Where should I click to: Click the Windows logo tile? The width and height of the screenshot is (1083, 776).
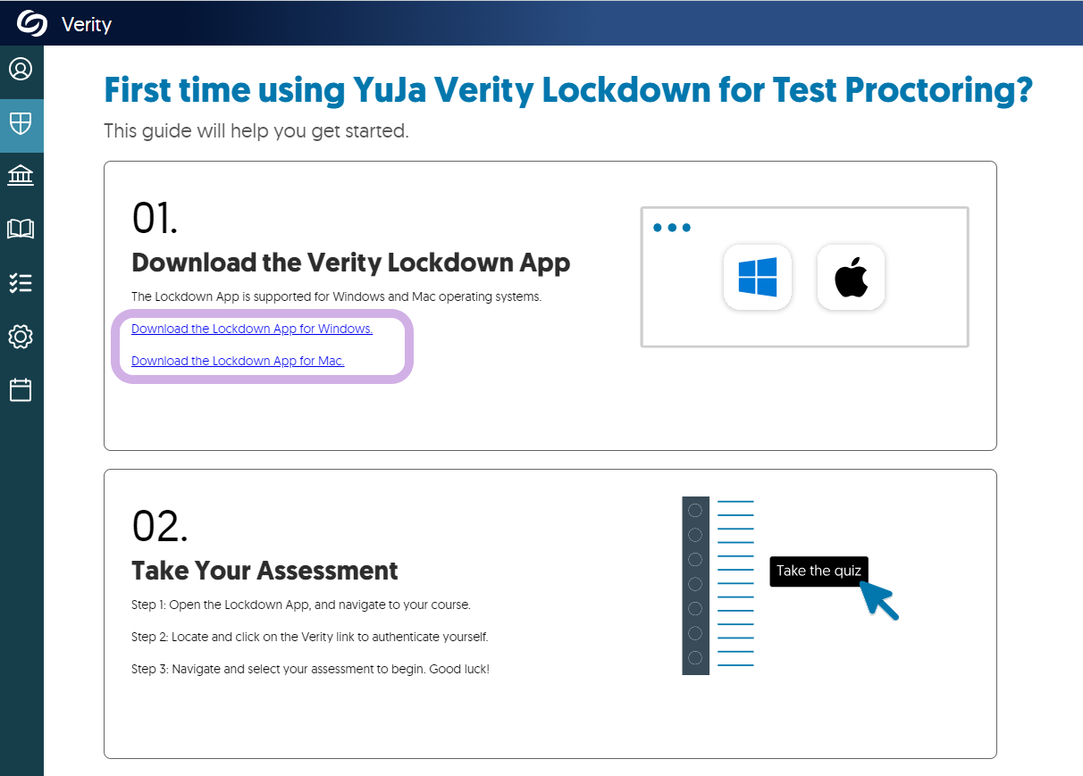(x=758, y=277)
